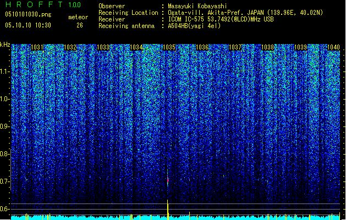346x220 pixels.
Task: Click the 0.6 kHz axis tick label
Action: pos(5,209)
